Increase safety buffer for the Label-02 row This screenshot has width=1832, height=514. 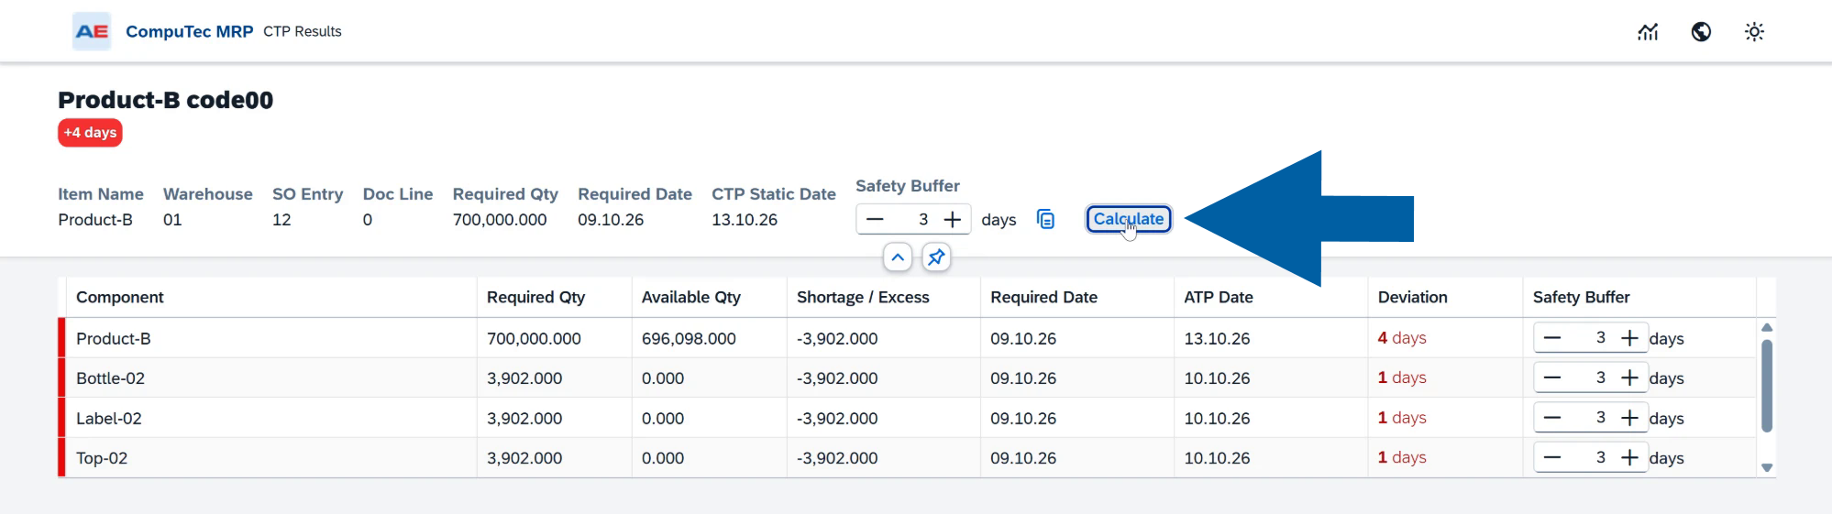coord(1629,418)
